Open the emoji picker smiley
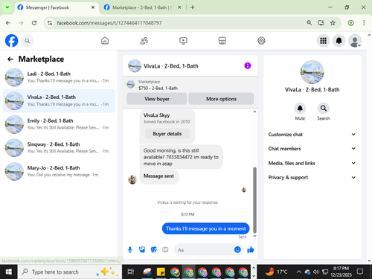Viewport: 372px width, 279px height. 237,249
